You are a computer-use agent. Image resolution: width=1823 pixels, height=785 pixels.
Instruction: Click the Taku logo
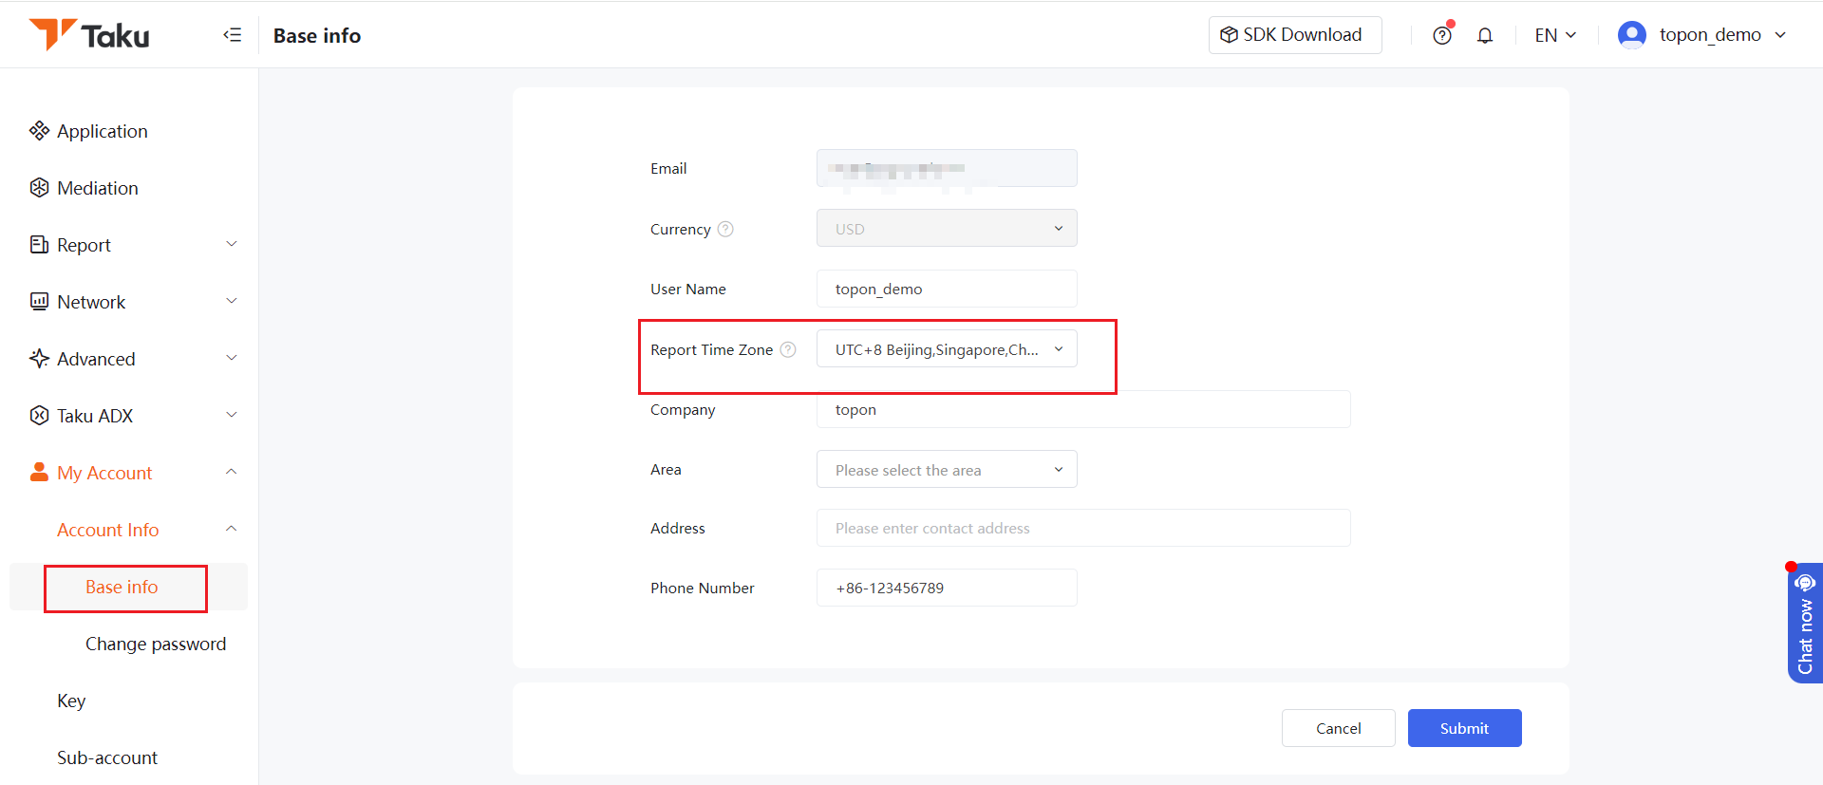point(89,35)
